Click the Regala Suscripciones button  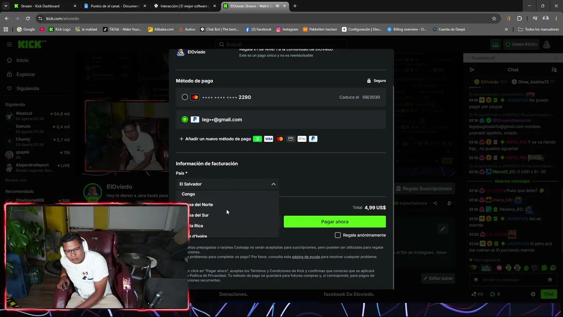pos(424,188)
